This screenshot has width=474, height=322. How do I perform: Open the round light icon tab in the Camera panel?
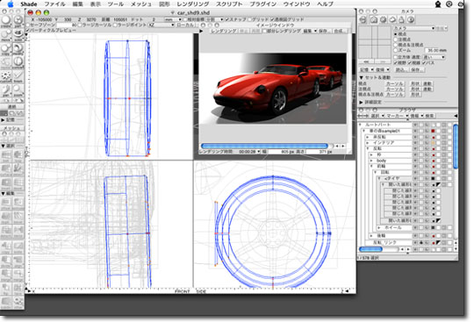(x=383, y=19)
